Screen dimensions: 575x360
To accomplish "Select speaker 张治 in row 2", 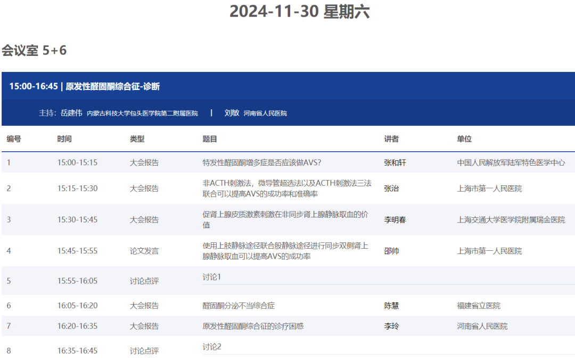I will click(x=391, y=189).
